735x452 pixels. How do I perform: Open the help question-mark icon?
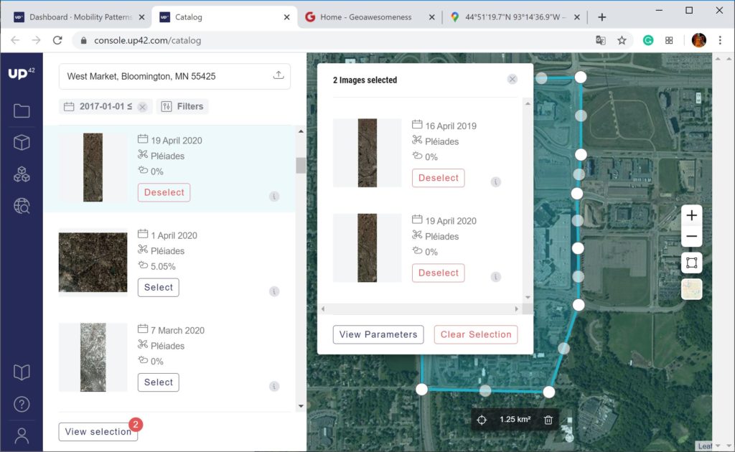pyautogui.click(x=22, y=404)
